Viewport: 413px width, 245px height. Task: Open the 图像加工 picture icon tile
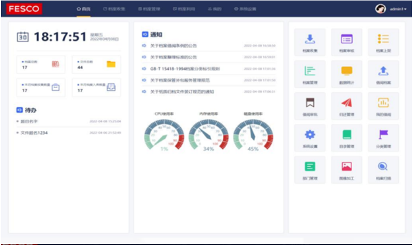click(x=346, y=170)
